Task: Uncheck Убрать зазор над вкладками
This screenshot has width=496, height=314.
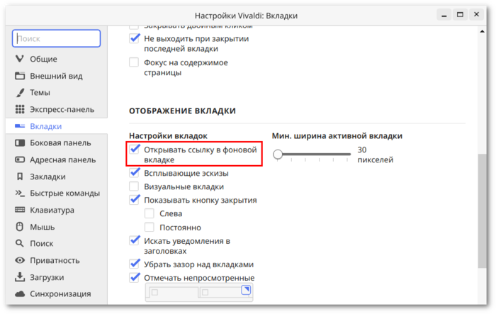Action: [x=134, y=264]
